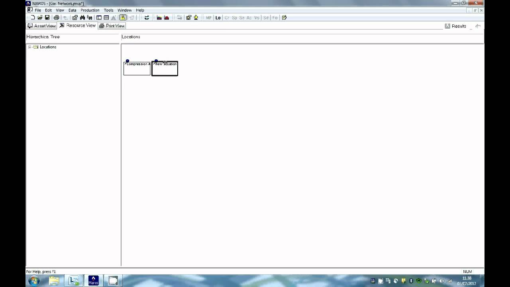The height and width of the screenshot is (287, 510).
Task: Click the Windows Start button
Action: coord(34,281)
